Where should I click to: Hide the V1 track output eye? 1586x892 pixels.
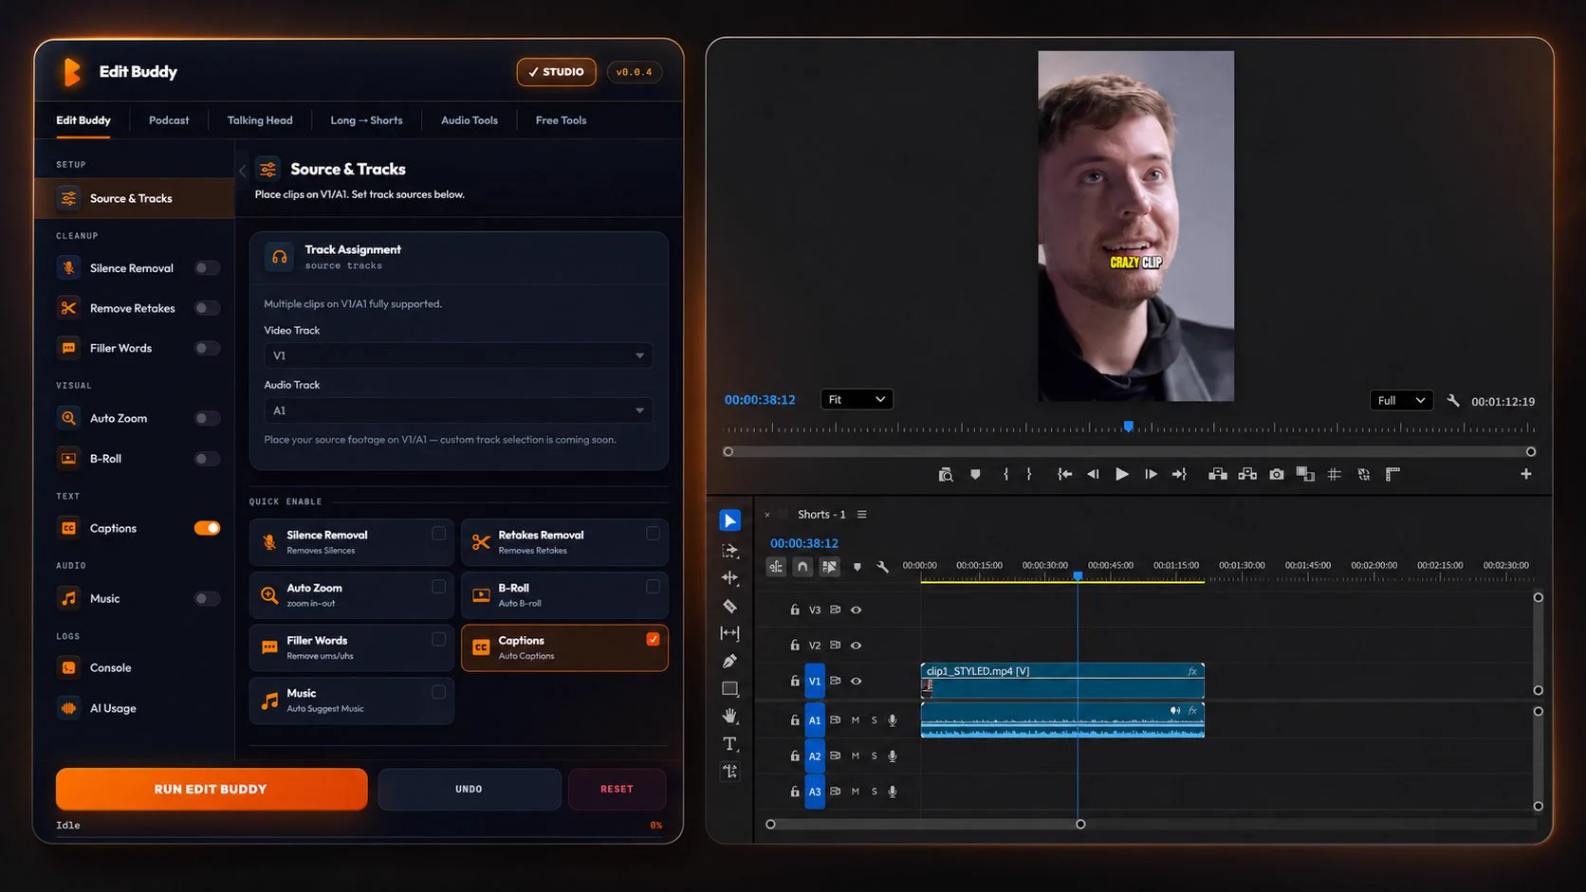856,681
